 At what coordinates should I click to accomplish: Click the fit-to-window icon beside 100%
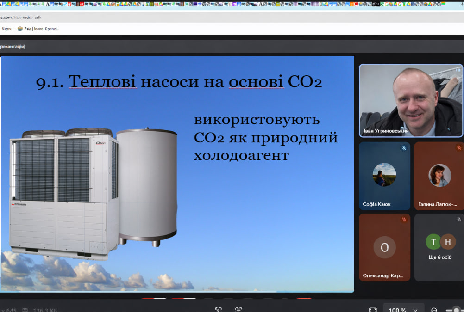[373, 310]
